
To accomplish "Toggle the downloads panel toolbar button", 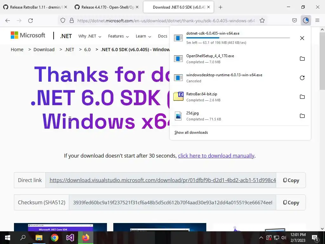I will (x=306, y=20).
